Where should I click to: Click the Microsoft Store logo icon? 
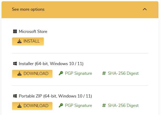[15, 32]
